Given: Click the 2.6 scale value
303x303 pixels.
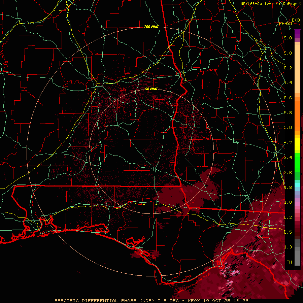Looking at the screenshot, I should pyautogui.click(x=288, y=173).
